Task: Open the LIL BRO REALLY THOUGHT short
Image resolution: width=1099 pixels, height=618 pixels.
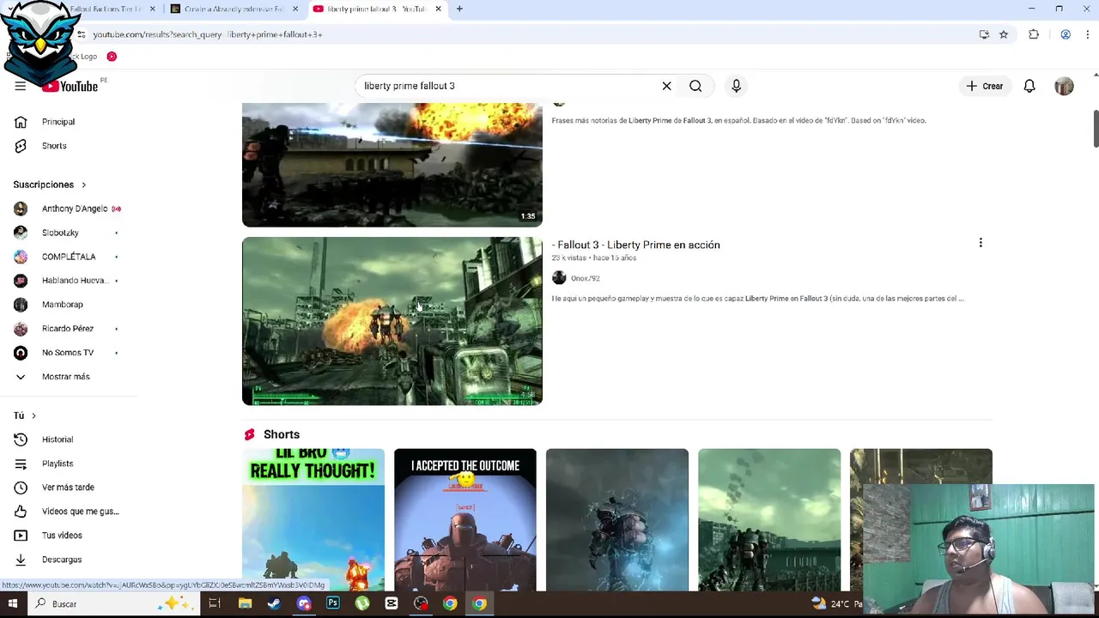Action: pos(313,520)
